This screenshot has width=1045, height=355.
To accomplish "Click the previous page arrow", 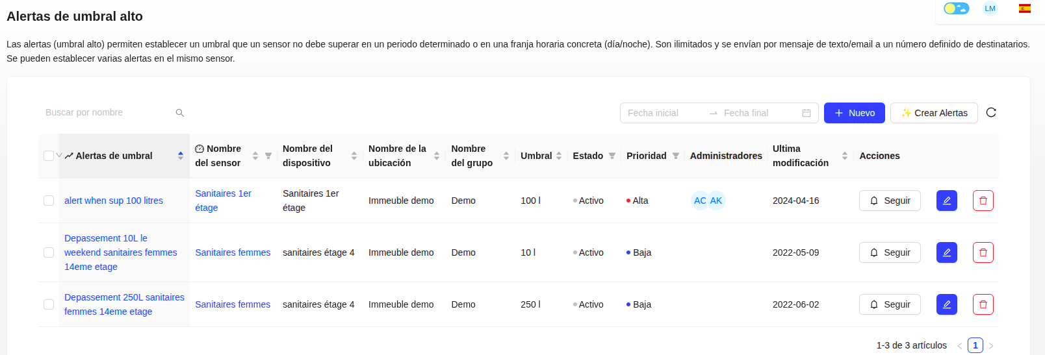I will coord(959,345).
